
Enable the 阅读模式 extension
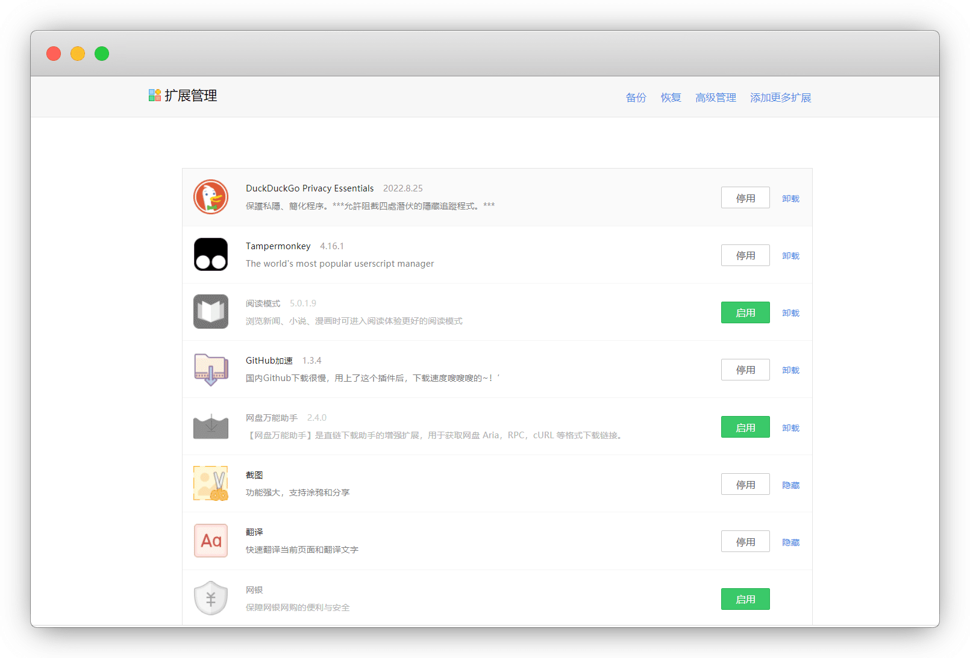click(x=745, y=312)
